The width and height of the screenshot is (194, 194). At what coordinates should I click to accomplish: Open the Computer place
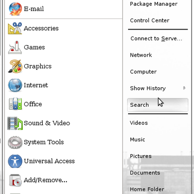(144, 72)
